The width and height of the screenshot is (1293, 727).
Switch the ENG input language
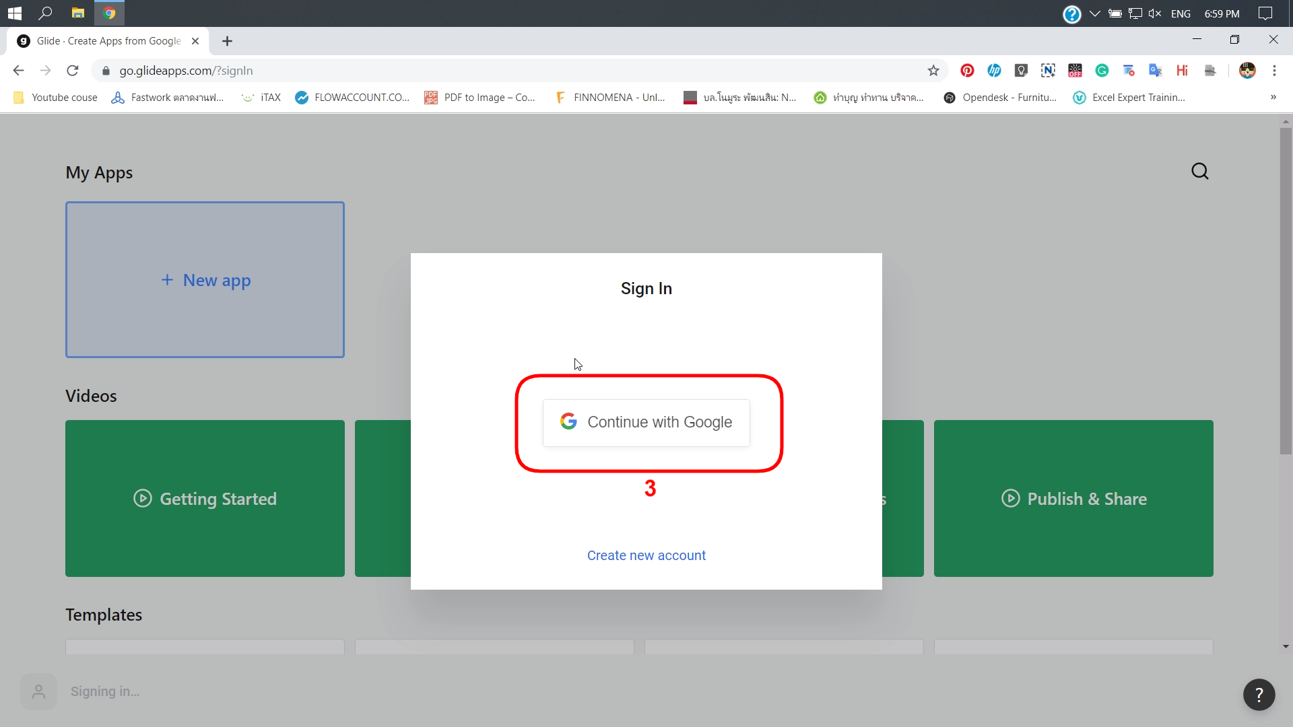1181,13
